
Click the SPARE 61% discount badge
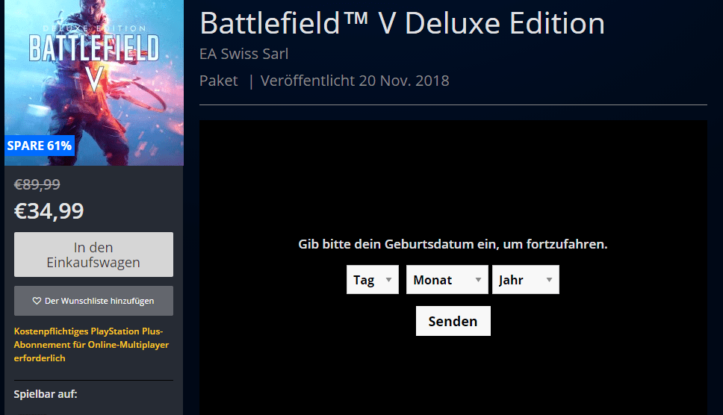coord(40,146)
